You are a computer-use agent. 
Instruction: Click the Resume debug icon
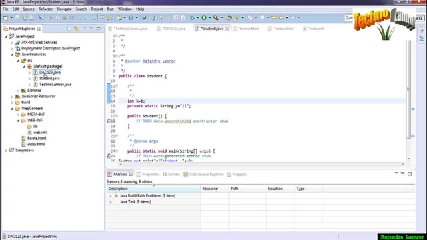(x=50, y=18)
